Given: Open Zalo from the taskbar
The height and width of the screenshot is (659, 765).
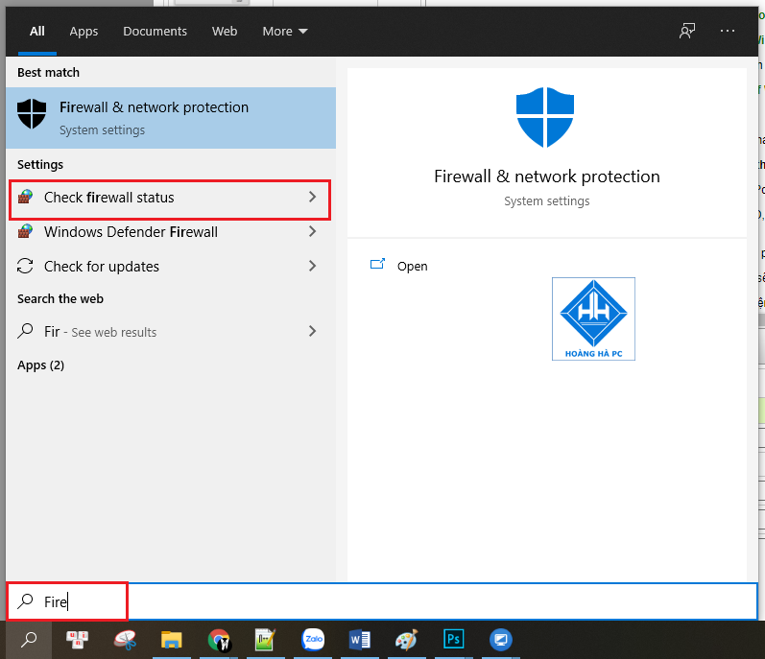Looking at the screenshot, I should [313, 640].
